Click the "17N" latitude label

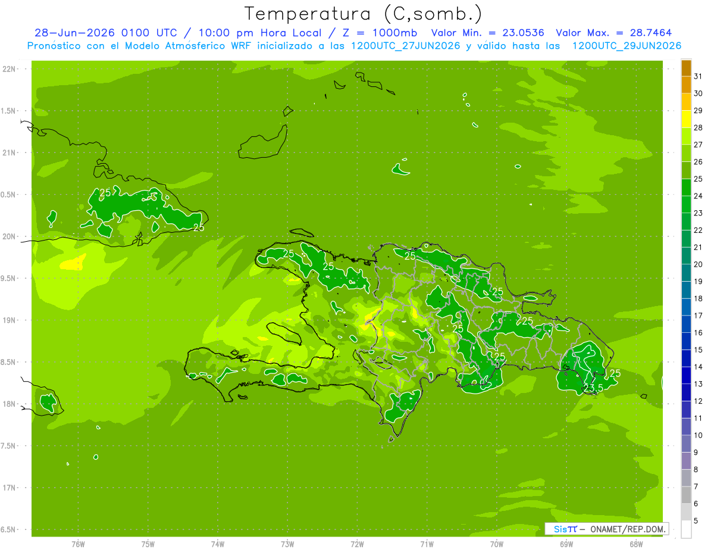click(10, 488)
